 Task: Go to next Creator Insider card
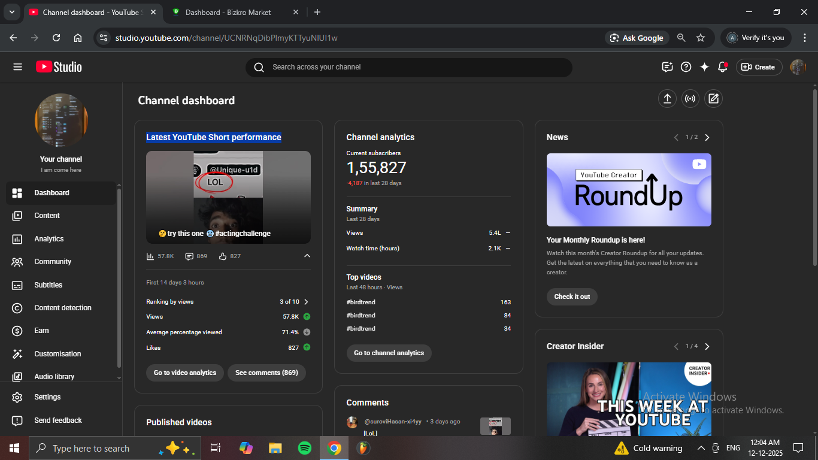[x=707, y=346]
